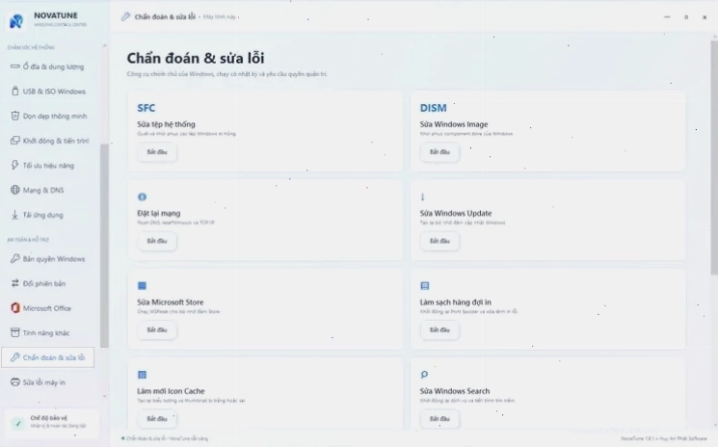Click the main content scrollbar thumb
The width and height of the screenshot is (718, 447).
click(714, 158)
